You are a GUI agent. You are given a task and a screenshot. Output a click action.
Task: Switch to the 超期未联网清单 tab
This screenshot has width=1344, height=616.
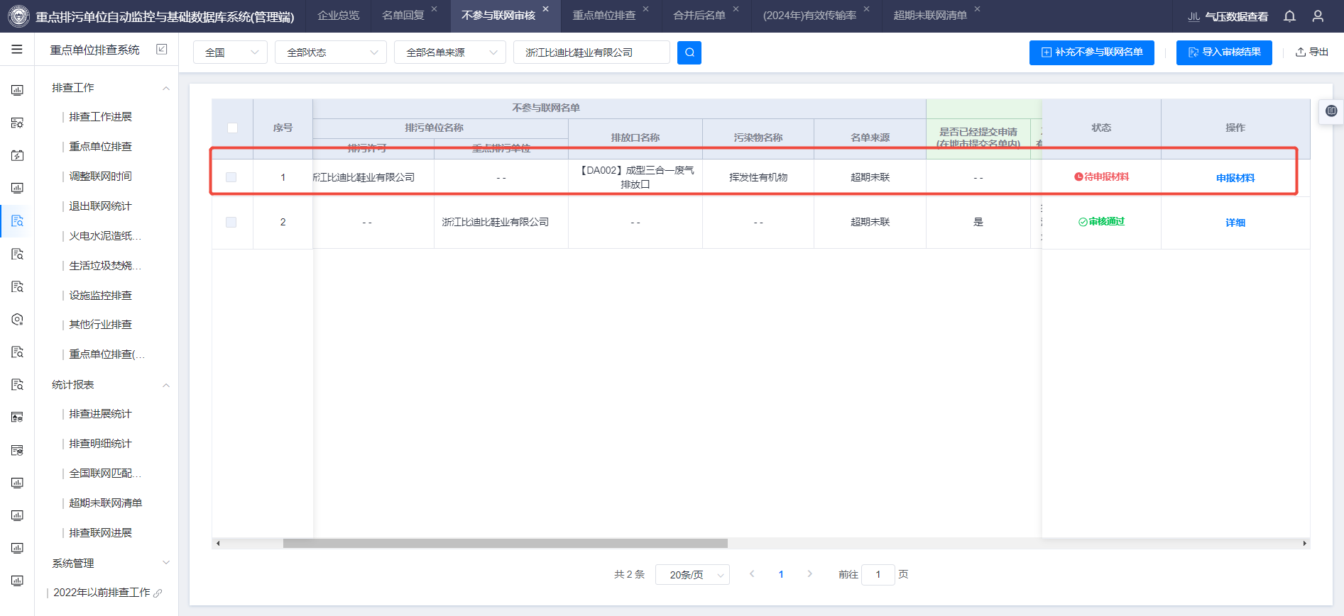930,16
